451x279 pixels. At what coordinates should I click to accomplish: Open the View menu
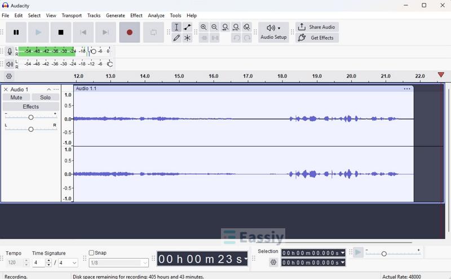click(51, 16)
